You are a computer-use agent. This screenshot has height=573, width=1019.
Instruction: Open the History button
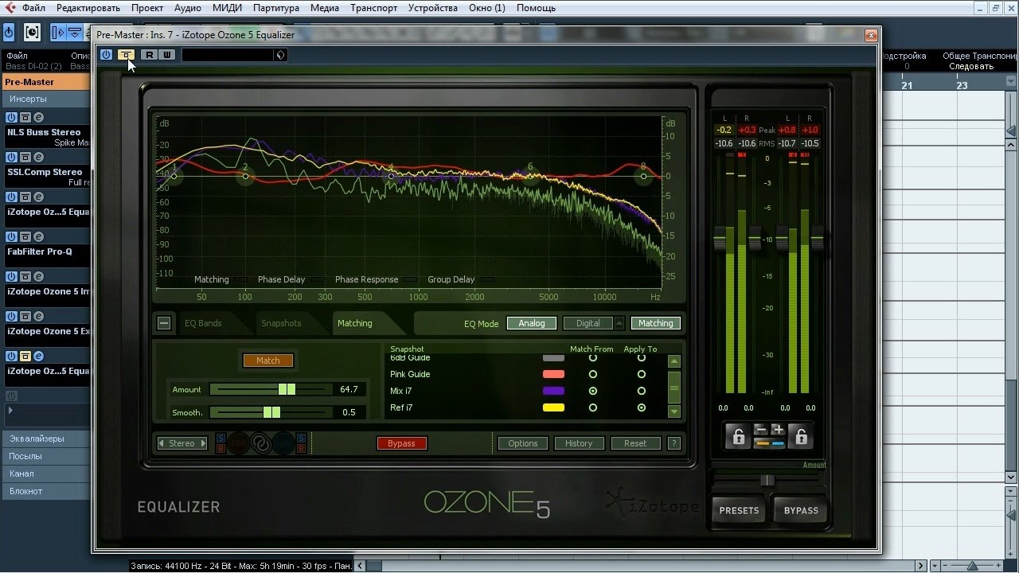(579, 443)
